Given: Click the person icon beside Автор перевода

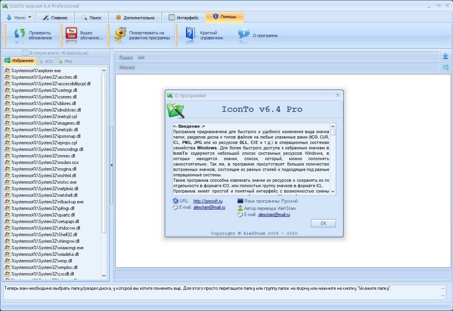Looking at the screenshot, I should tap(240, 208).
